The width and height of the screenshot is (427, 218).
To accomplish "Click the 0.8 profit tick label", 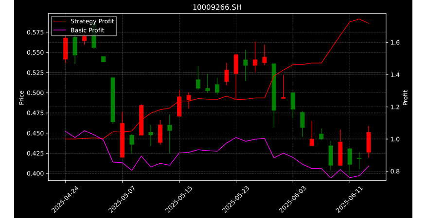I will click(394, 171).
